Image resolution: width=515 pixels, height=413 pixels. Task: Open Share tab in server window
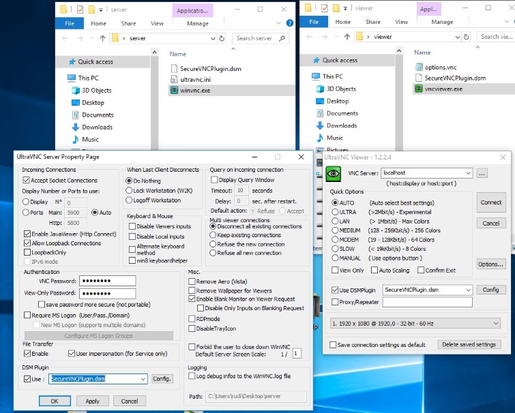pyautogui.click(x=128, y=23)
